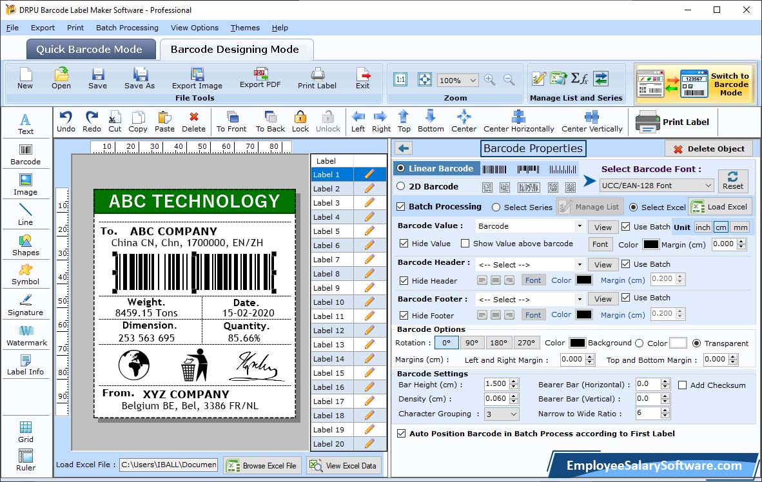This screenshot has width=762, height=482.
Task: Bring object To Front
Action: click(231, 122)
